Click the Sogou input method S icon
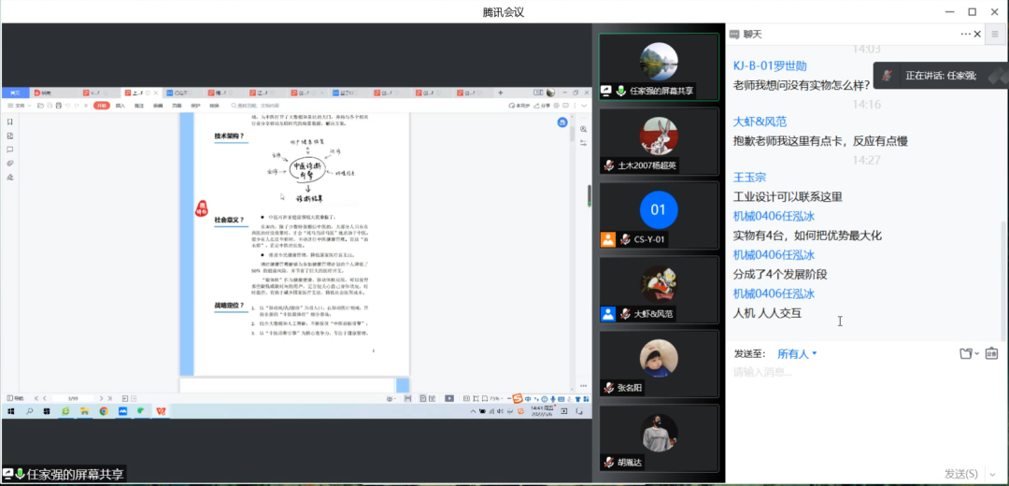This screenshot has width=1009, height=486. 518,398
